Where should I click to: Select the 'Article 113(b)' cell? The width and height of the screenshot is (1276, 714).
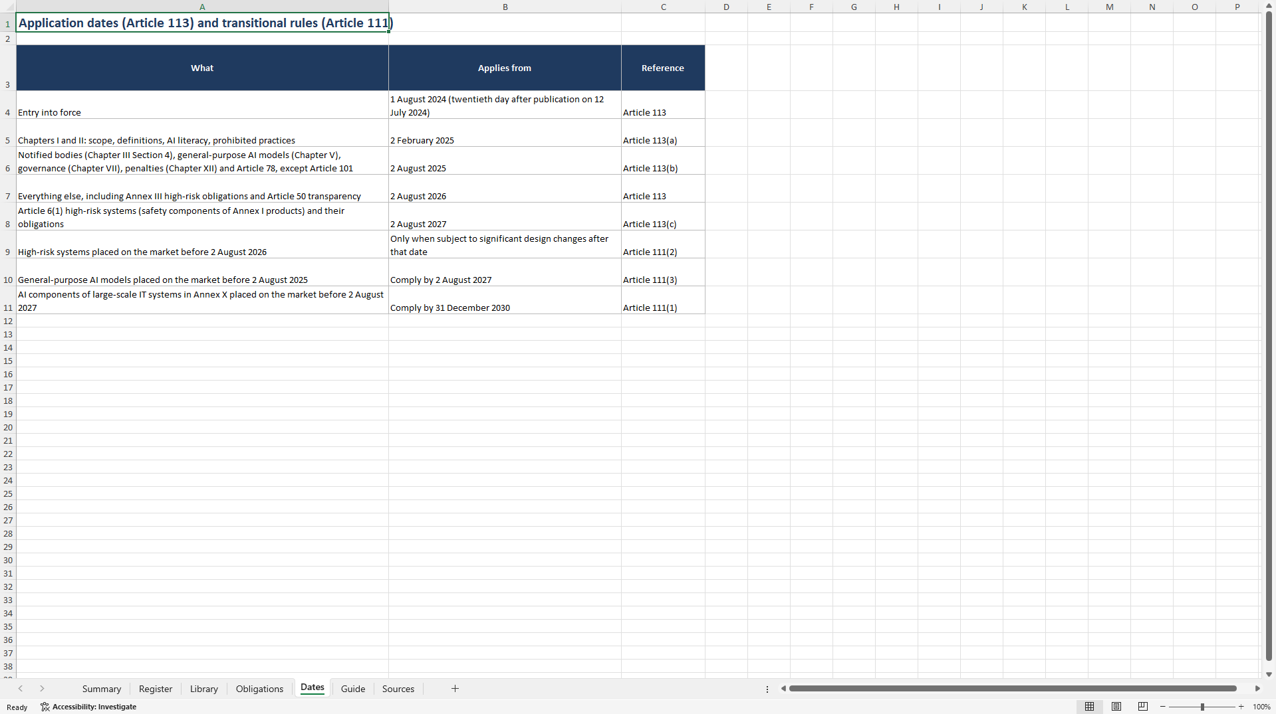[x=663, y=161]
